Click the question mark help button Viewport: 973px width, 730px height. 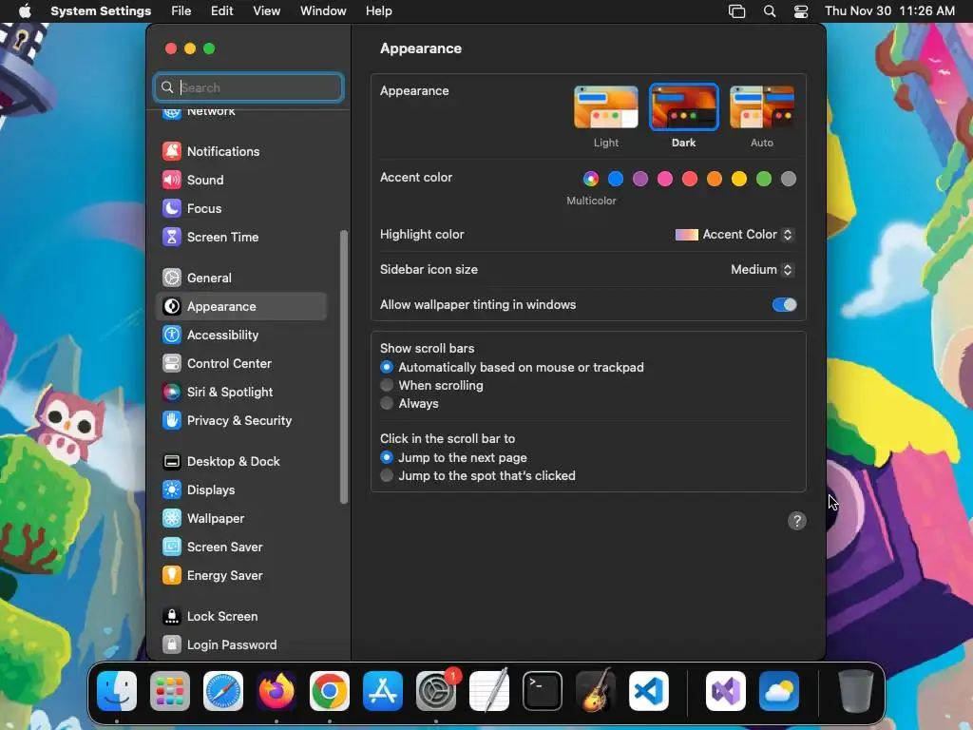797,520
